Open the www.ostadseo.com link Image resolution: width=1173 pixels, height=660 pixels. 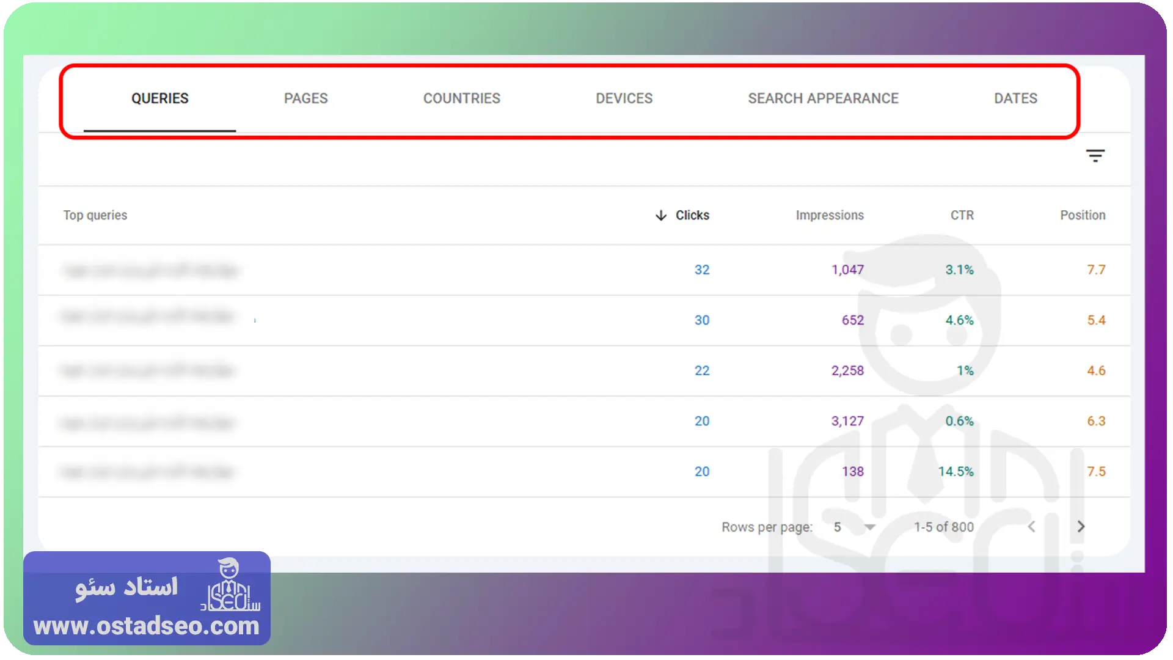(x=147, y=626)
